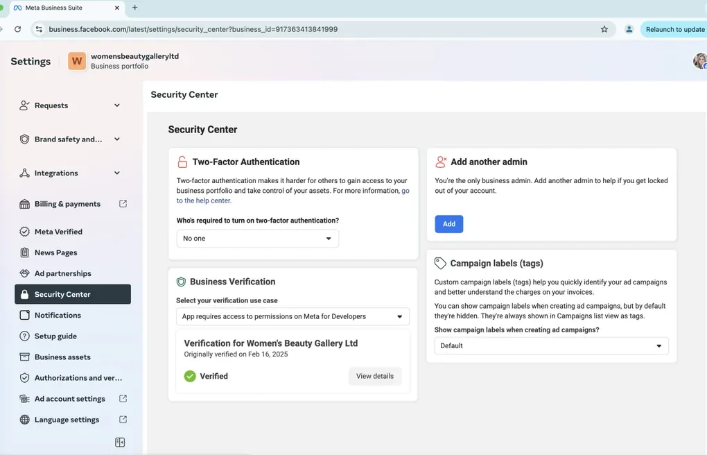707x455 pixels.
Task: Click the View details button
Action: click(375, 376)
